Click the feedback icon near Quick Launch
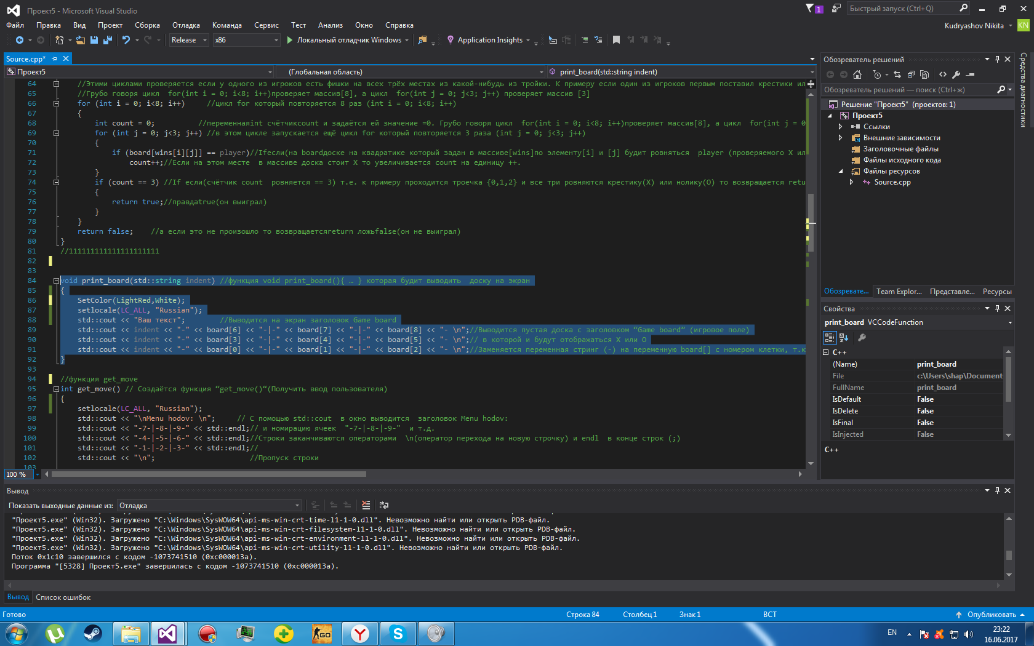The height and width of the screenshot is (646, 1034). pyautogui.click(x=836, y=8)
